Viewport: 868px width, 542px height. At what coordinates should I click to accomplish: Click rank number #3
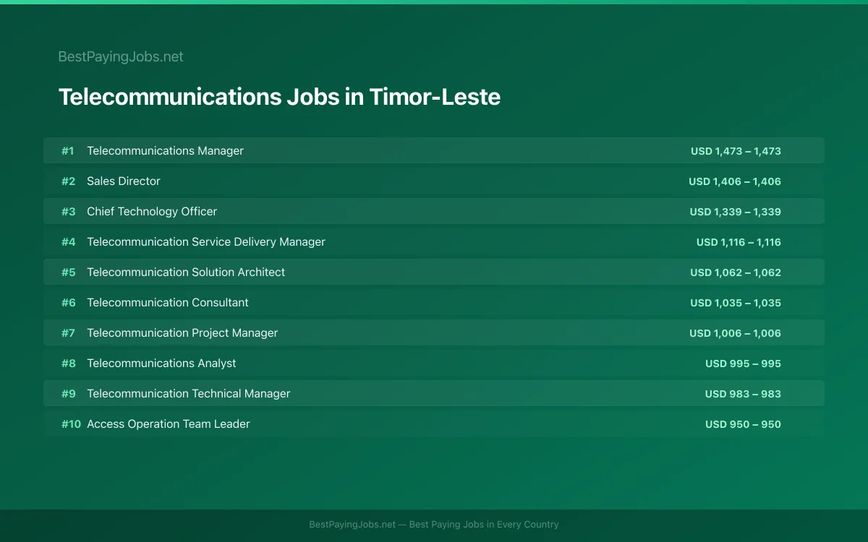(x=68, y=212)
